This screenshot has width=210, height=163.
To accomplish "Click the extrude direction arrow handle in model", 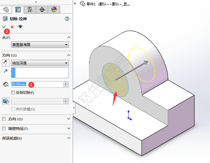I will (146, 63).
